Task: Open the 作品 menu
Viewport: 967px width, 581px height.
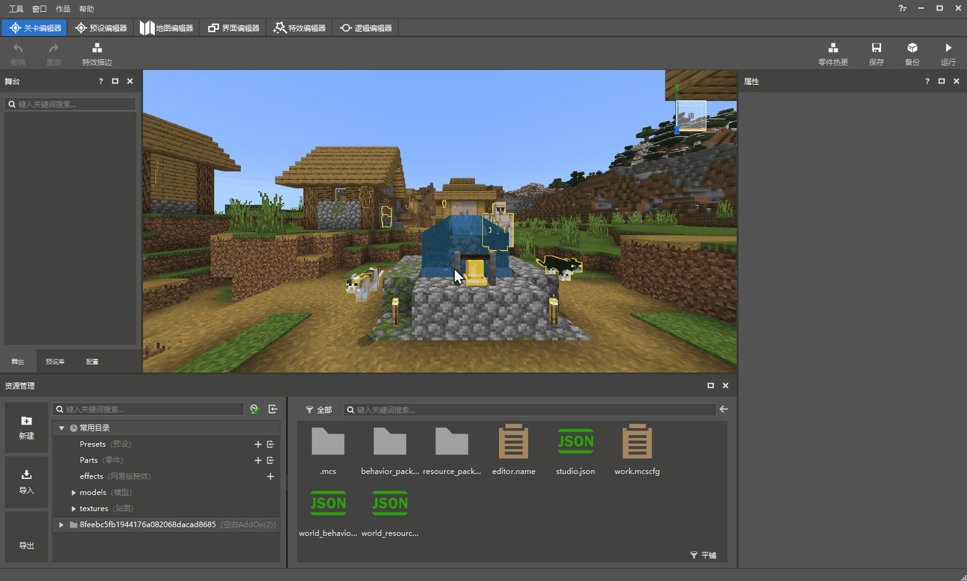Action: coord(63,9)
